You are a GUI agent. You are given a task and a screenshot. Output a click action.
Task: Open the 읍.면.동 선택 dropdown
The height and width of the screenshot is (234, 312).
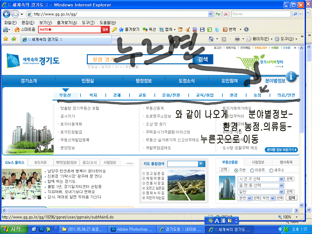click(261, 185)
